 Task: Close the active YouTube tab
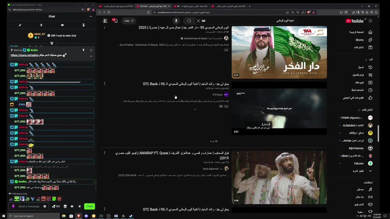click(169, 6)
